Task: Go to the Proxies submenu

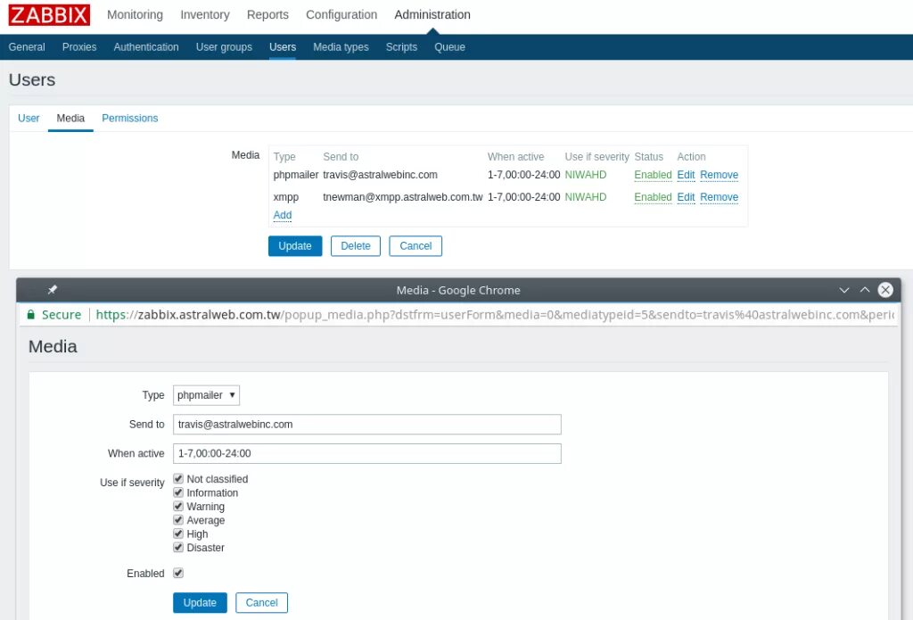Action: (79, 47)
